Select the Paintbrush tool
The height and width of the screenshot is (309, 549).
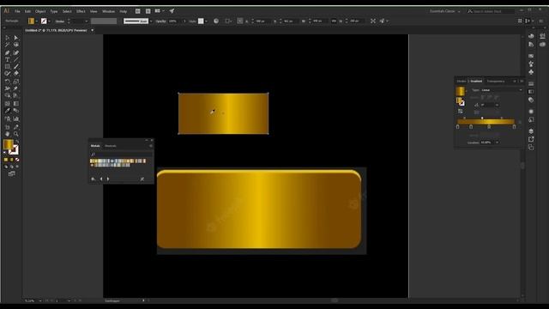tap(16, 67)
